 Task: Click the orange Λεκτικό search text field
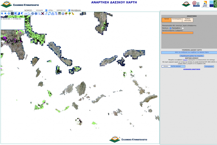coord(177,33)
